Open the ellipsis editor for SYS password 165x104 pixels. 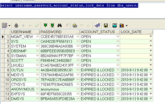pyautogui.click(x=78, y=41)
